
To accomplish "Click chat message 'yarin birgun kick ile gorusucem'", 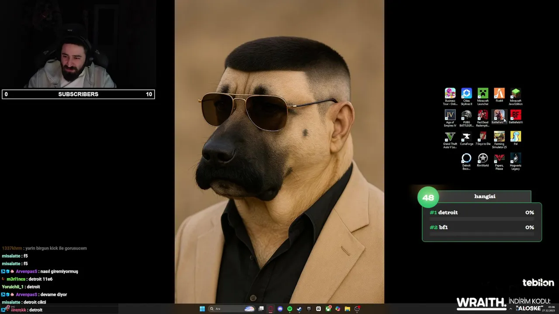I will pos(56,248).
